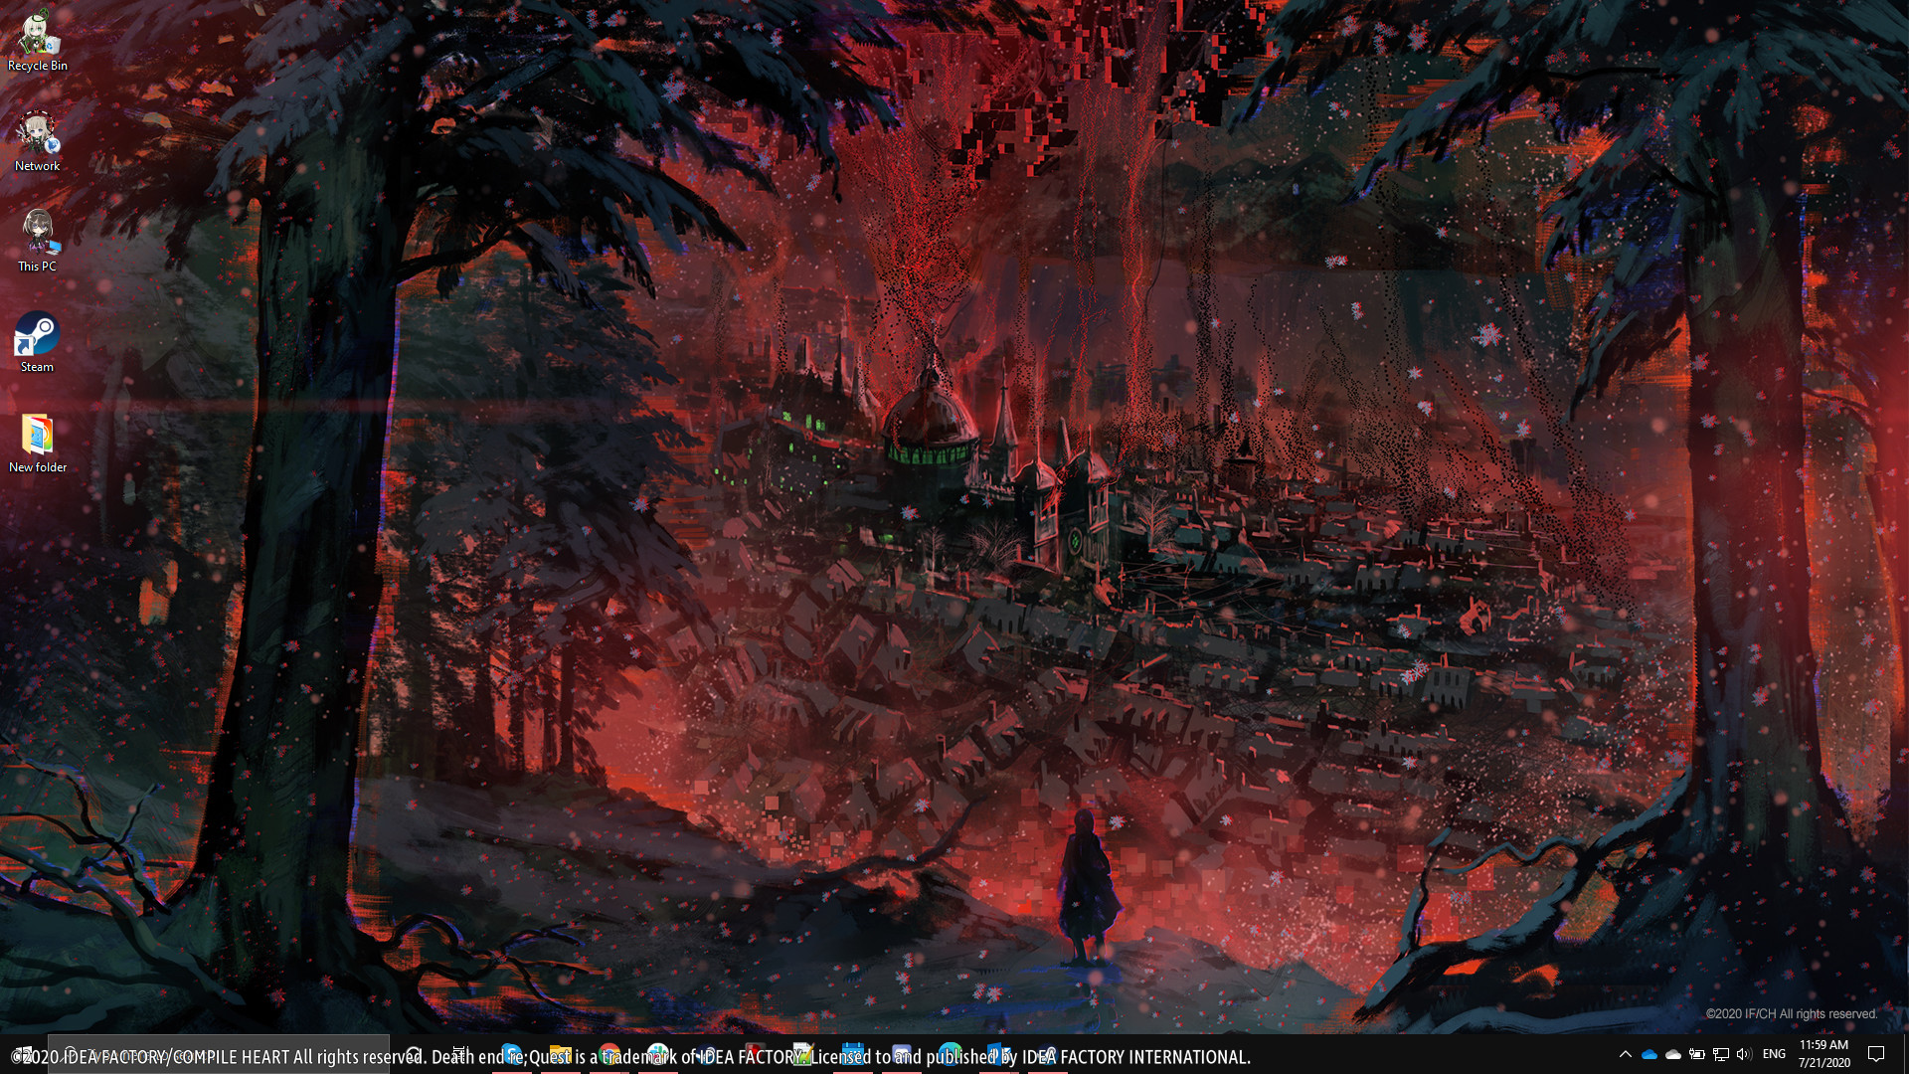Screen dimensions: 1909x1074
Task: Launch Google Chrome from the taskbar
Action: pos(610,1056)
